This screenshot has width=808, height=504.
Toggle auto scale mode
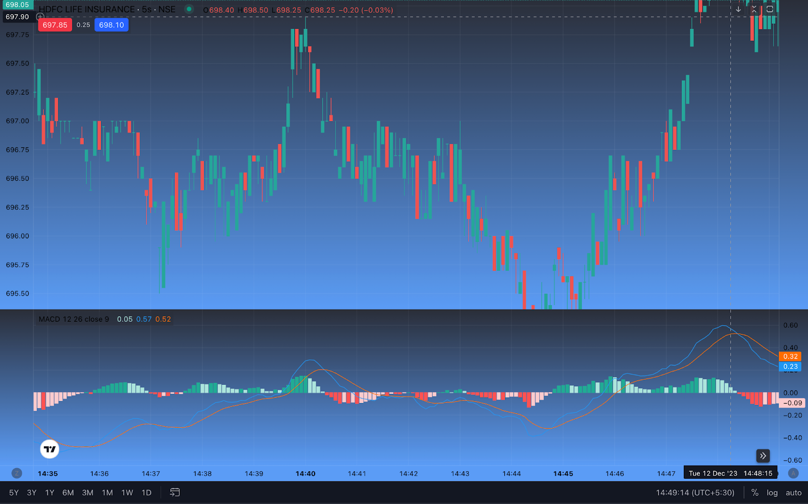click(793, 492)
